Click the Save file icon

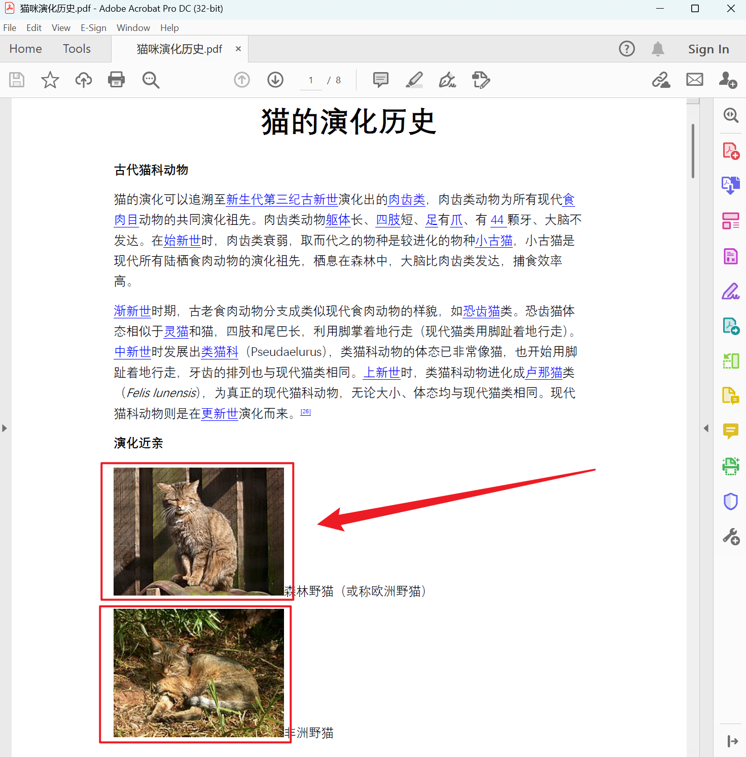pos(17,80)
